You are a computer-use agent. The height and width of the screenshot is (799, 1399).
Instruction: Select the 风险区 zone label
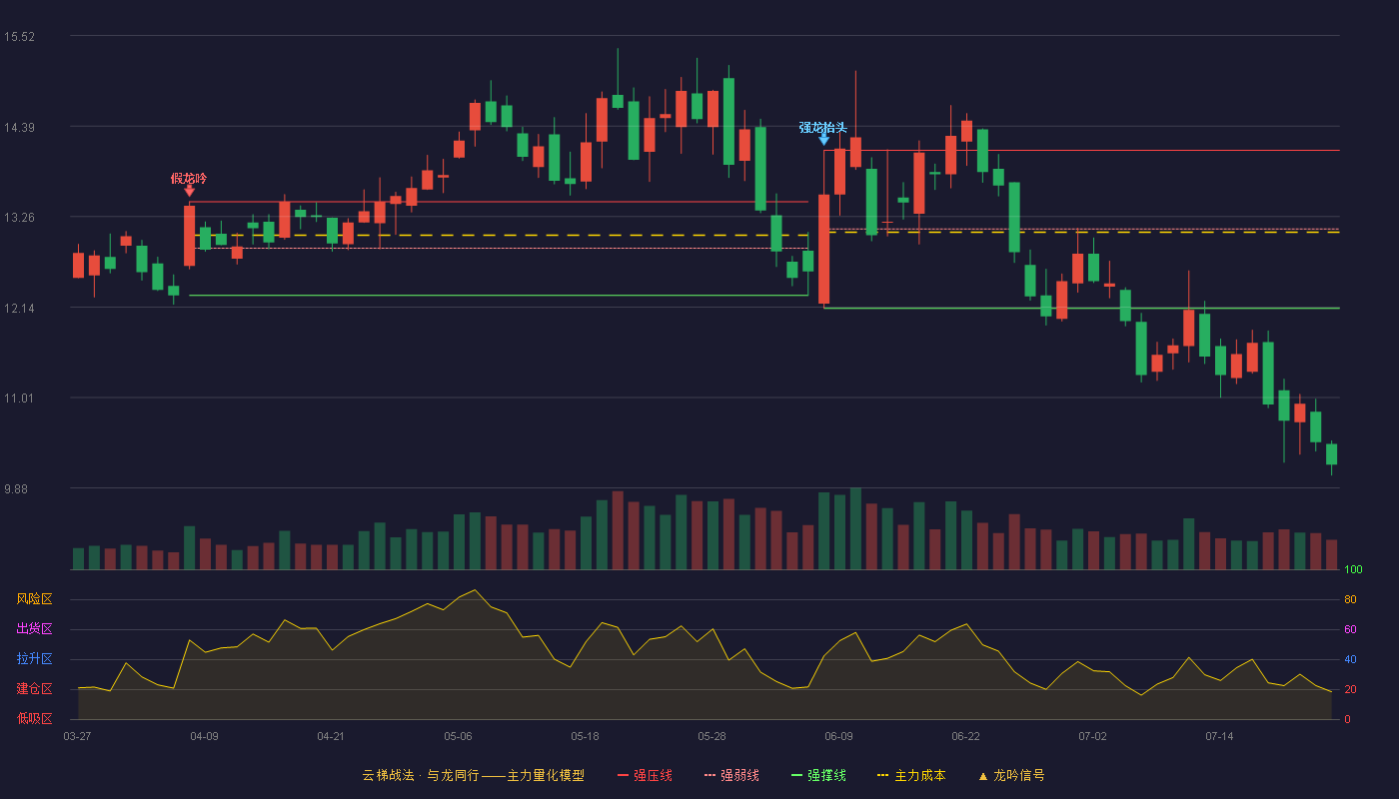click(x=34, y=599)
